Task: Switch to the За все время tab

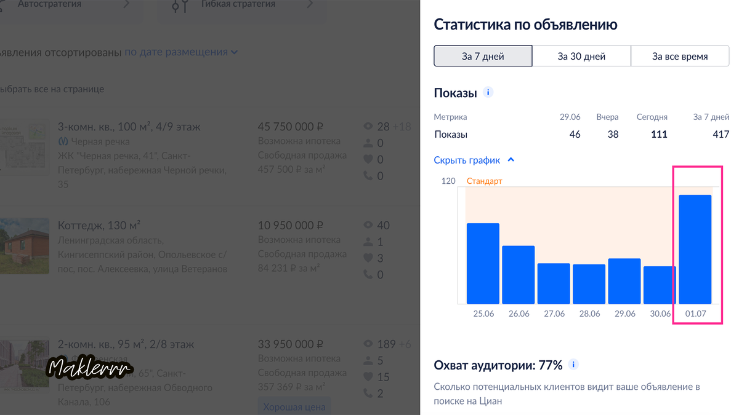Action: [680, 55]
